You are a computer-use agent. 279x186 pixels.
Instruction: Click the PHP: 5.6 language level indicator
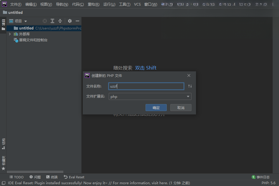coord(268,183)
